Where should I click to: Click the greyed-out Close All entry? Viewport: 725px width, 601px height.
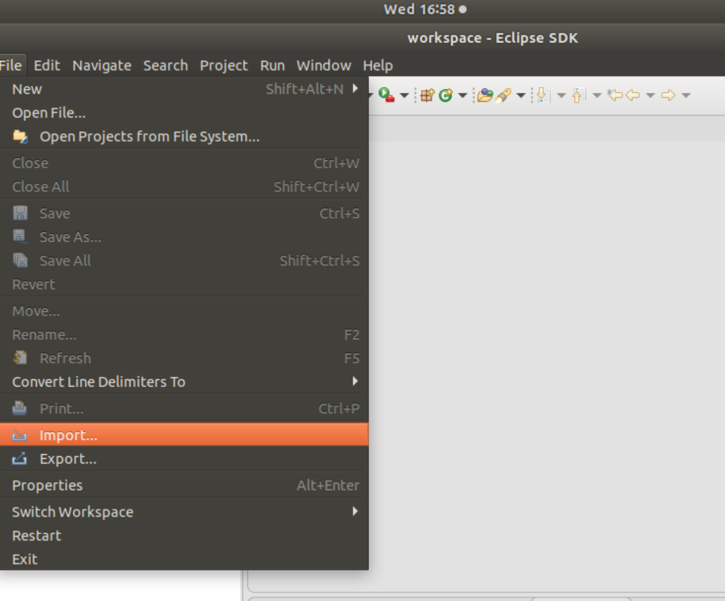[184, 186]
